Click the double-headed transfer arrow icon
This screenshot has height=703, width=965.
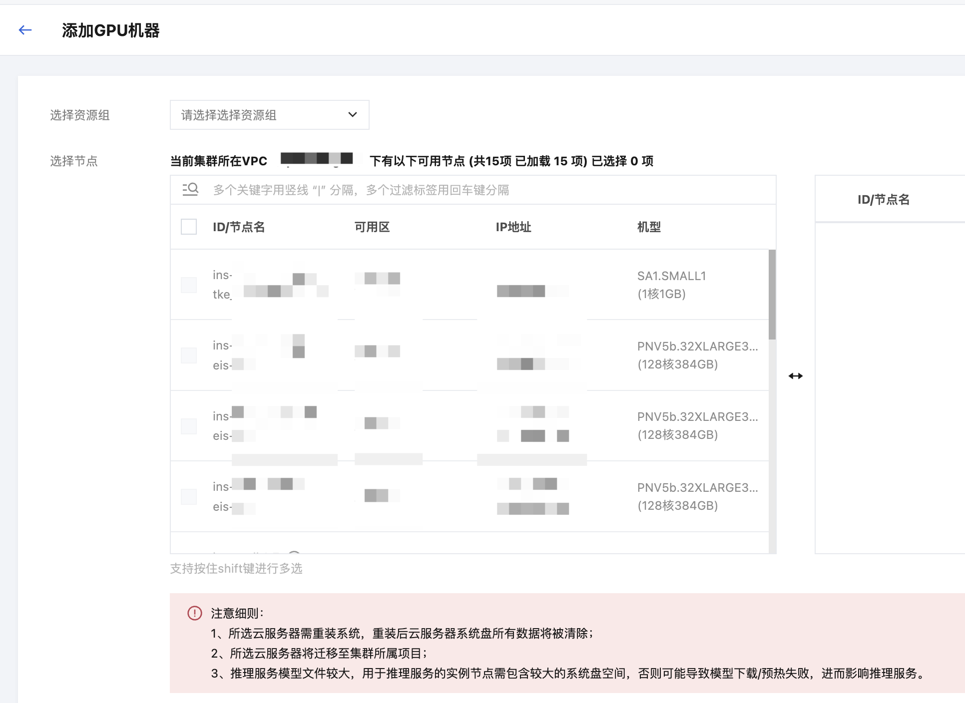(x=795, y=376)
